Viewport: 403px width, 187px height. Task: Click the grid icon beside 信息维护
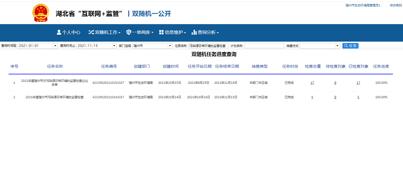click(161, 32)
